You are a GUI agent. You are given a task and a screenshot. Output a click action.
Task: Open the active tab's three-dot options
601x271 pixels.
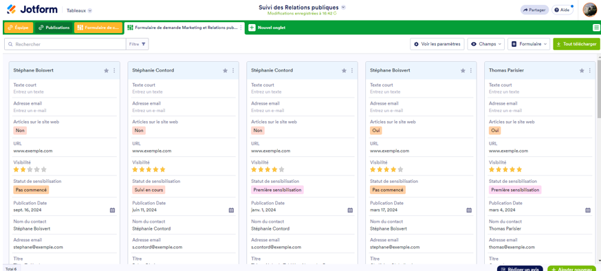[241, 28]
